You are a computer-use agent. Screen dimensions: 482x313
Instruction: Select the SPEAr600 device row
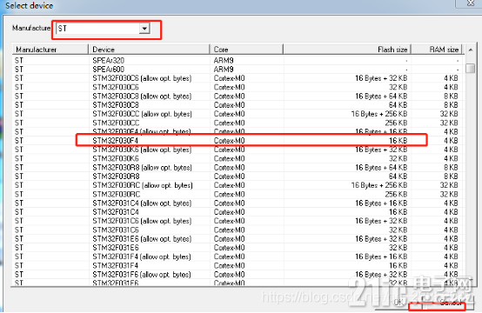coord(237,70)
